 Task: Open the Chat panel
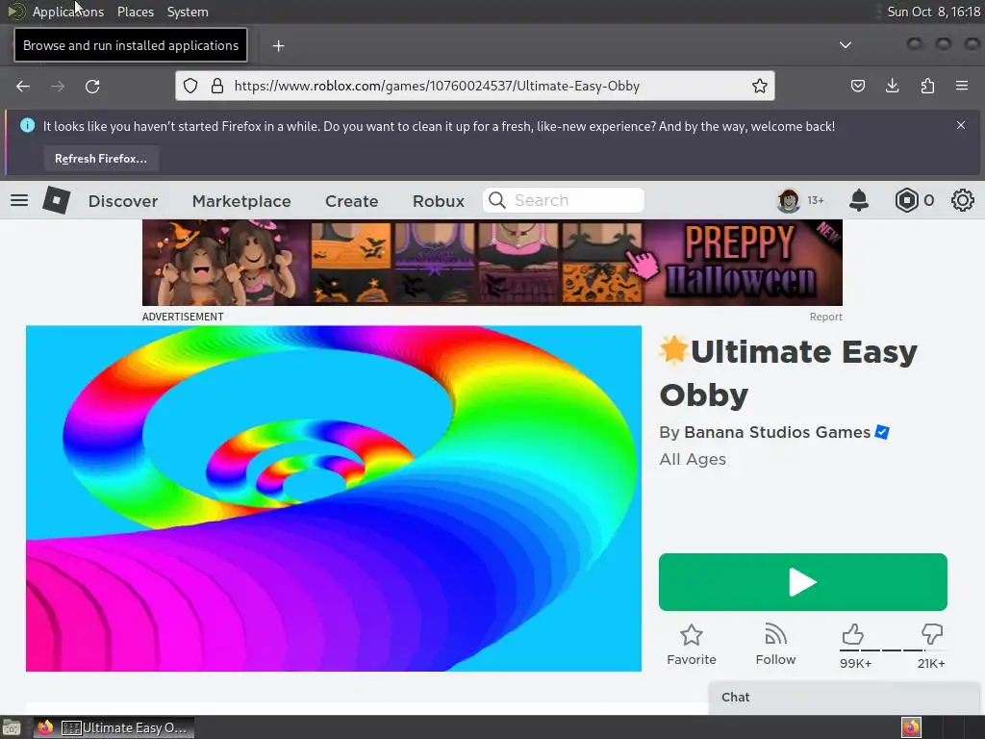pyautogui.click(x=846, y=698)
